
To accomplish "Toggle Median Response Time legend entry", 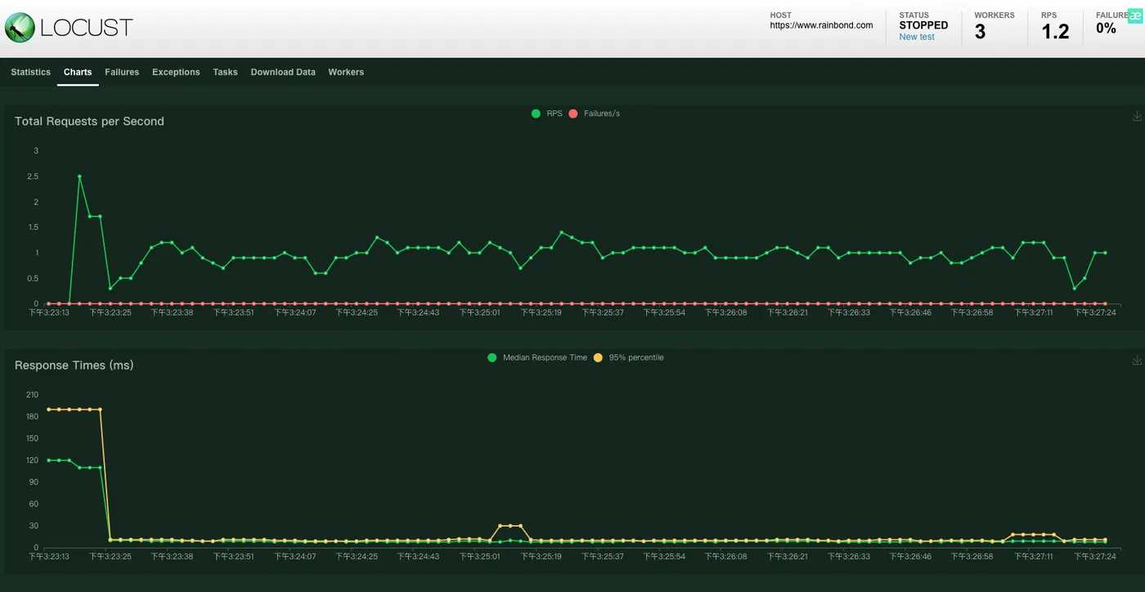I will click(x=537, y=357).
